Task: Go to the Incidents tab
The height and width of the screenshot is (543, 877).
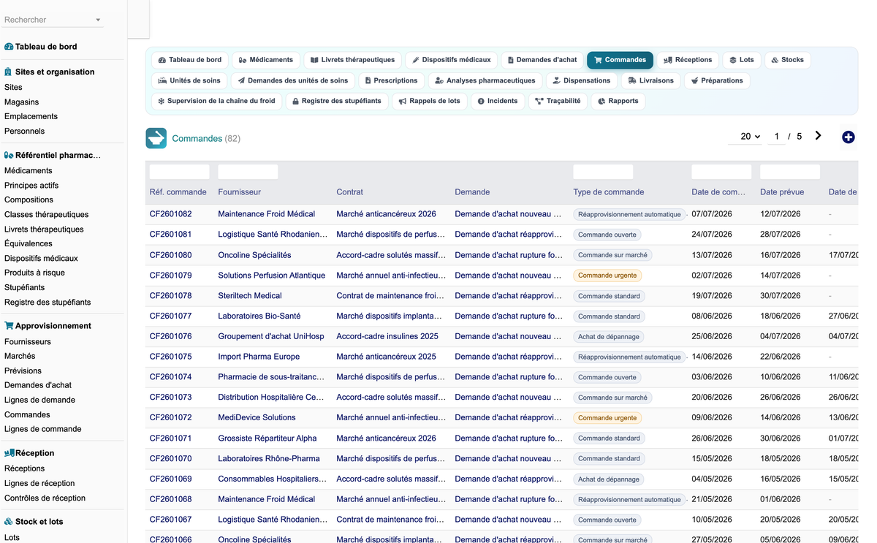Action: (x=498, y=101)
